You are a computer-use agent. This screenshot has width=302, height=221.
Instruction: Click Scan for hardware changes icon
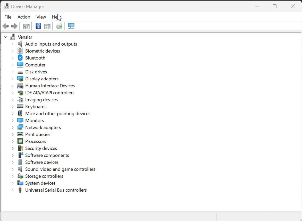coord(71,26)
